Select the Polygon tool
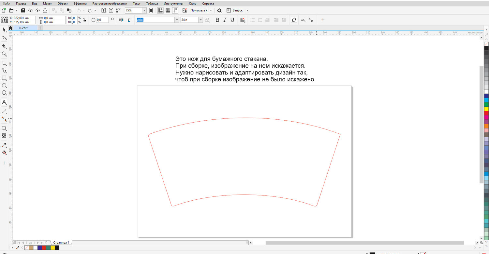The height and width of the screenshot is (254, 489). pyautogui.click(x=4, y=93)
